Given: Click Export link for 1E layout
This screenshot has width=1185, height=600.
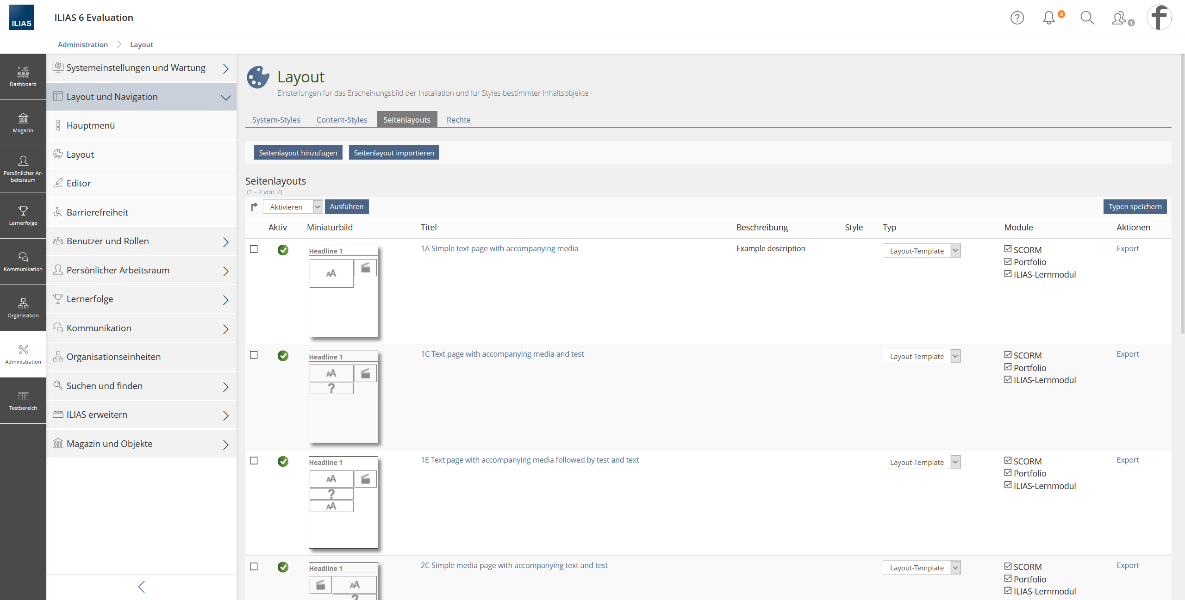Looking at the screenshot, I should (x=1127, y=460).
